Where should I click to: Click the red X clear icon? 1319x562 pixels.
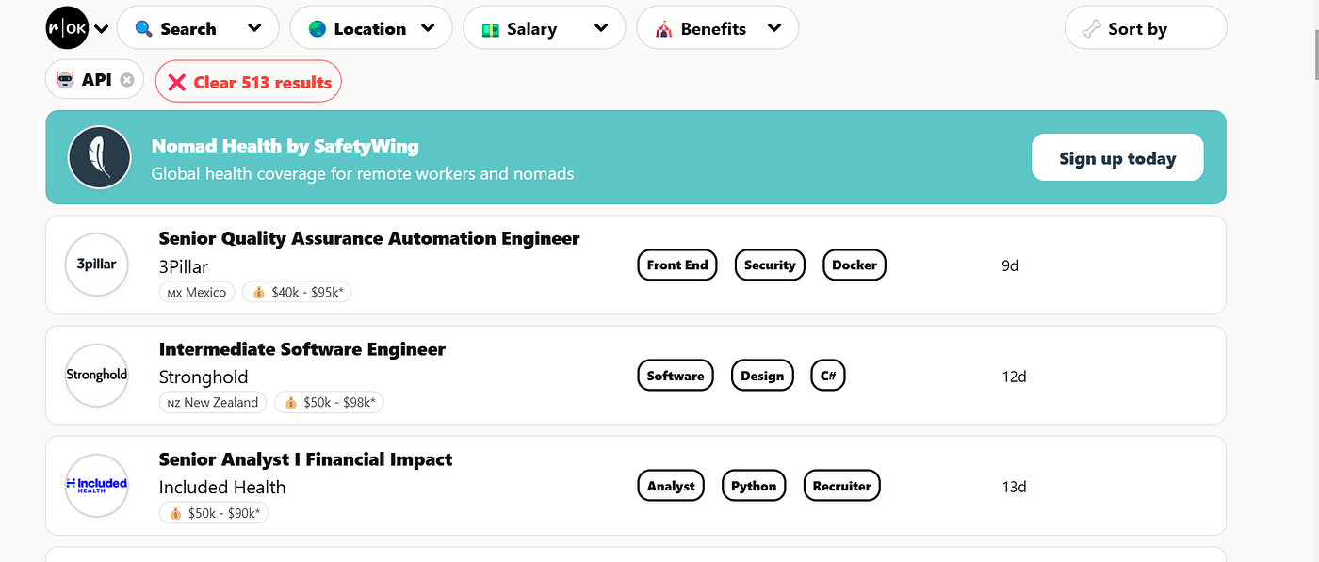(x=176, y=83)
